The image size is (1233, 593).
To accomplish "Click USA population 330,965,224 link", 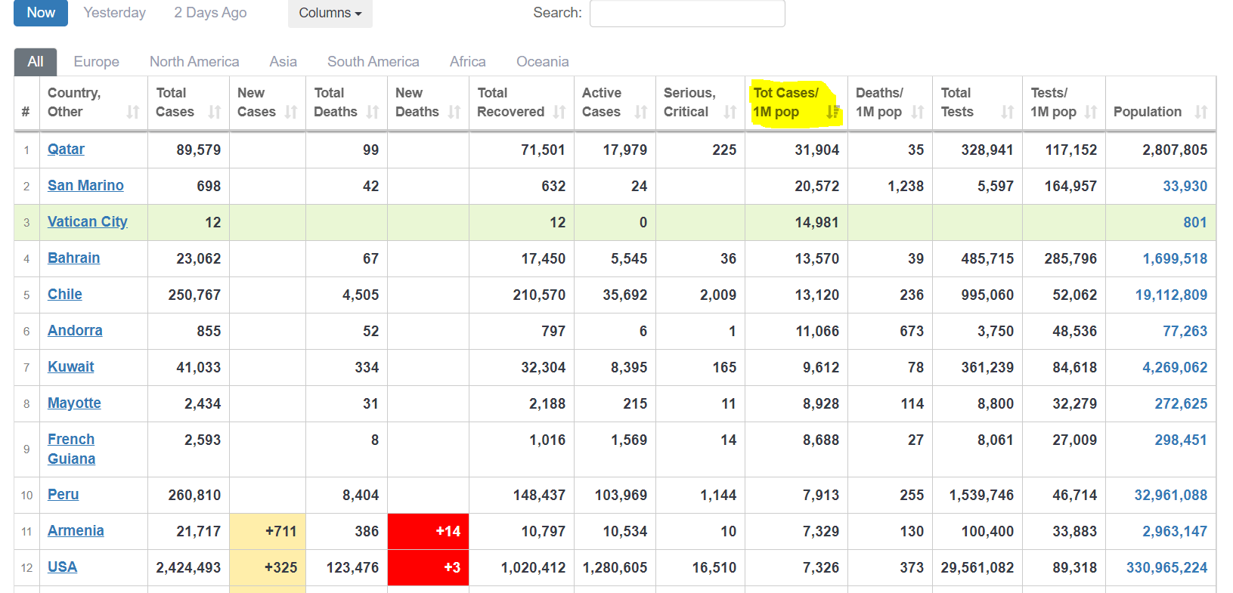I will click(1166, 567).
